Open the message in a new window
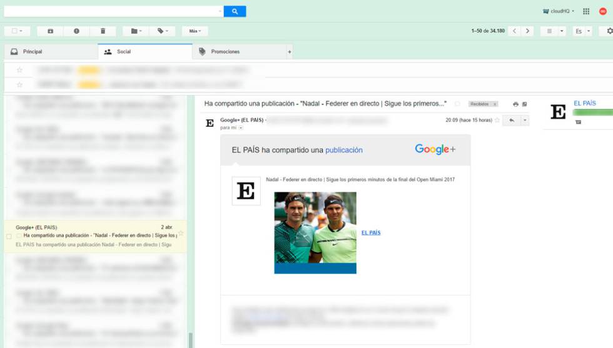The height and width of the screenshot is (348, 613). coord(525,104)
